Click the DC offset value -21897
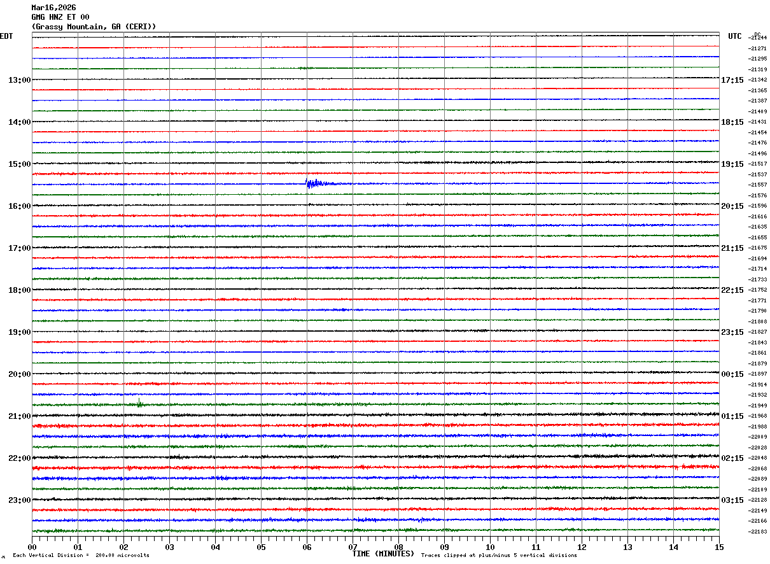The width and height of the screenshot is (770, 564). (758, 374)
